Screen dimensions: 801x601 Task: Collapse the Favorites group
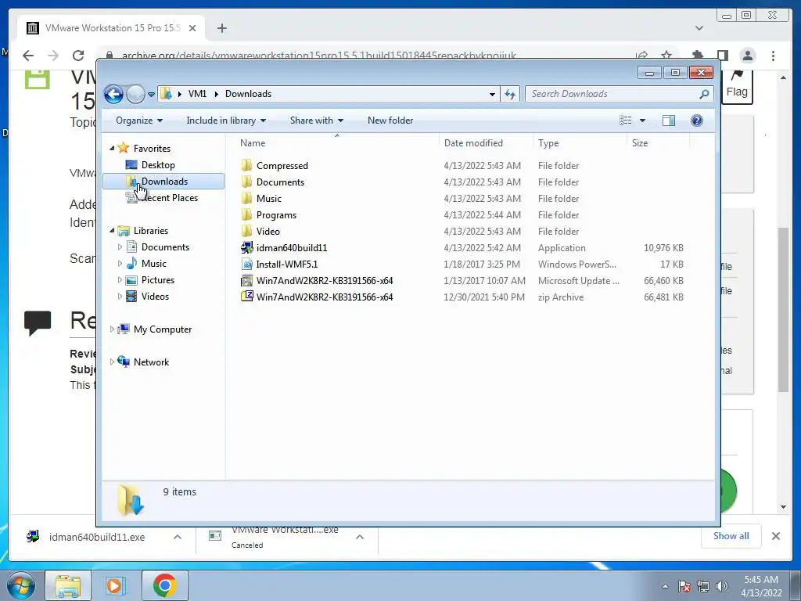point(113,148)
